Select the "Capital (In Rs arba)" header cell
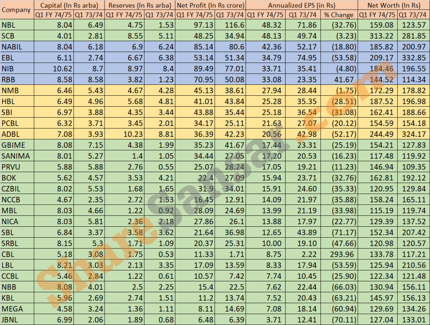The height and width of the screenshot is (325, 430). [69, 5]
